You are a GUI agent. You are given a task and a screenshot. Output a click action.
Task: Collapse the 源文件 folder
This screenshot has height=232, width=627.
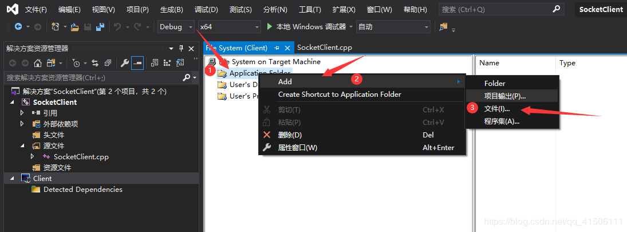click(22, 146)
